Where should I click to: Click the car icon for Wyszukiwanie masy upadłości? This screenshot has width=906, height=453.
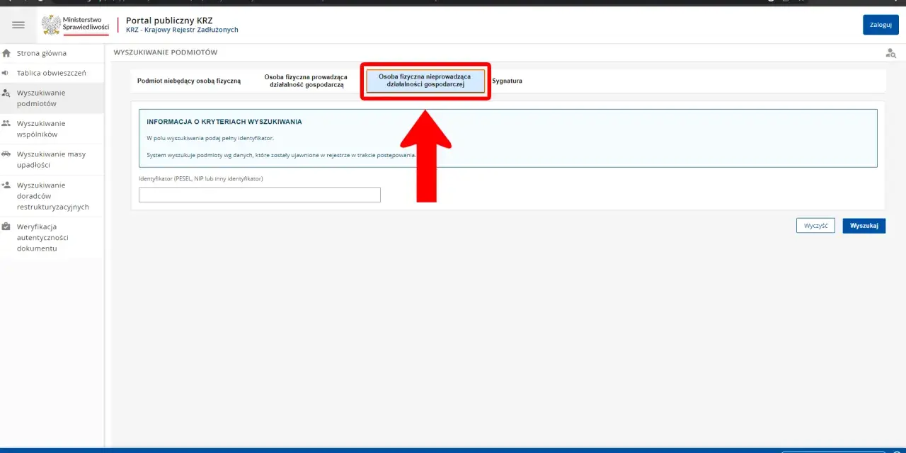pos(6,154)
